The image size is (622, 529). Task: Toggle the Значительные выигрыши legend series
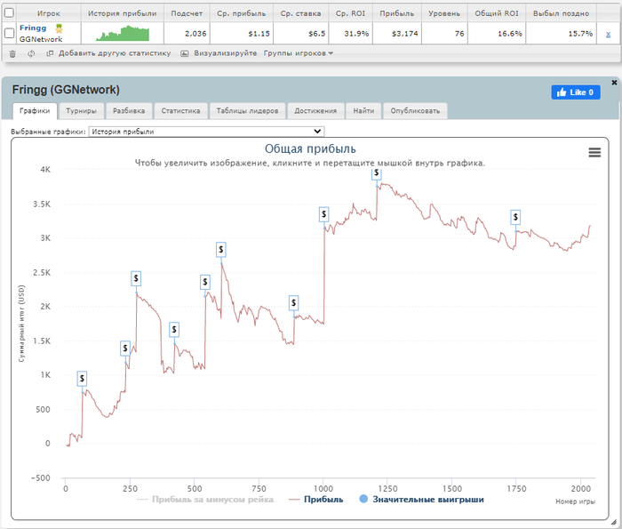pyautogui.click(x=421, y=500)
